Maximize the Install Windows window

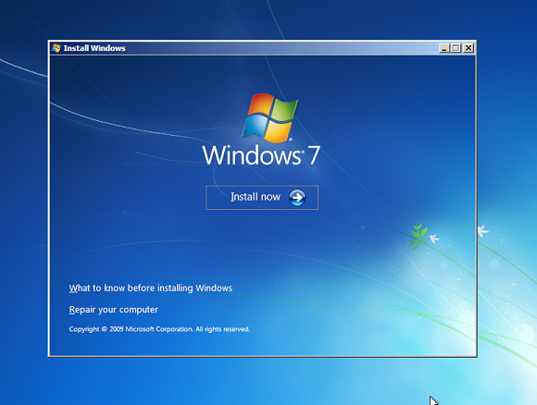[456, 48]
